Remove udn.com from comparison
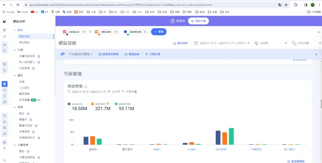 click(x=116, y=32)
